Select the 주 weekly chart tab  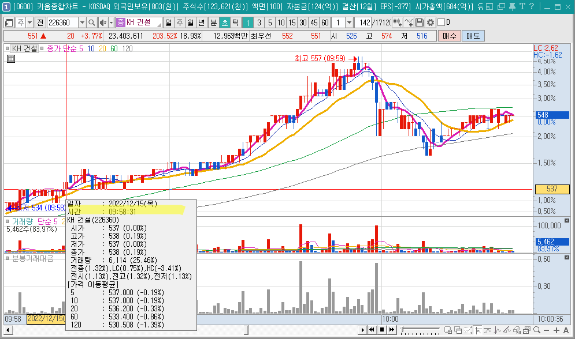click(x=179, y=22)
